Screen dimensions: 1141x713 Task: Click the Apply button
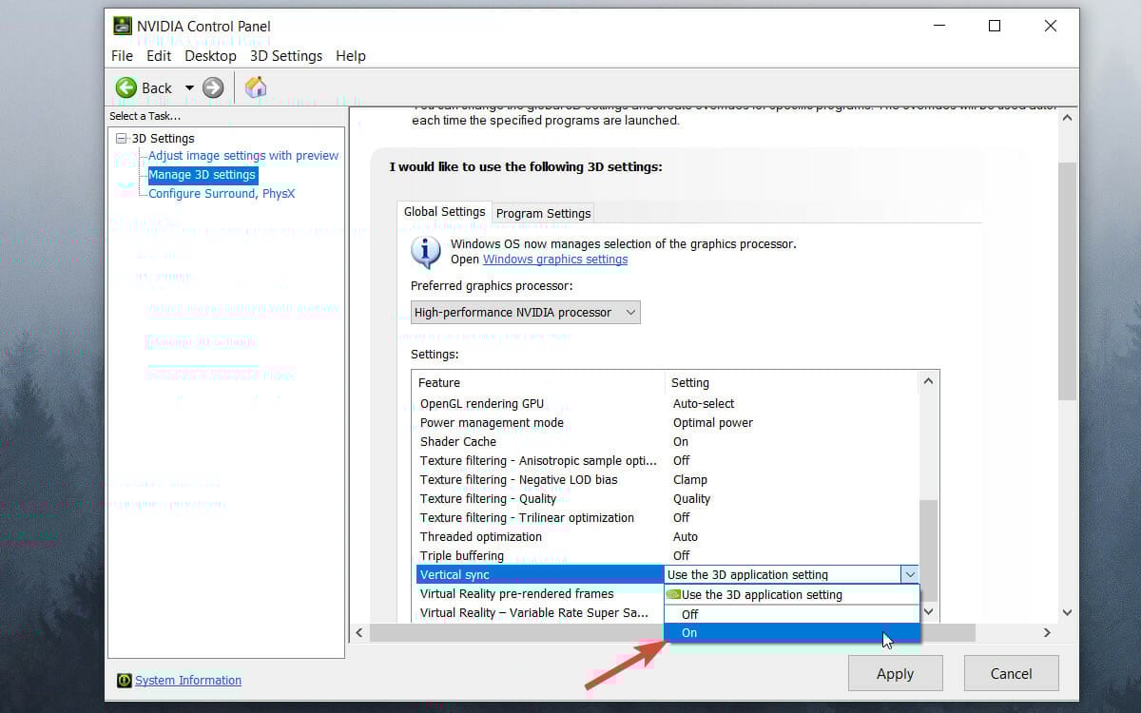[895, 673]
